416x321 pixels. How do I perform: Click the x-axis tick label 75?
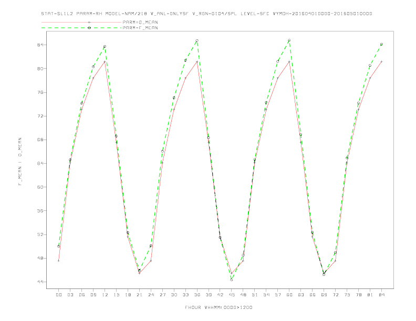[347, 295]
